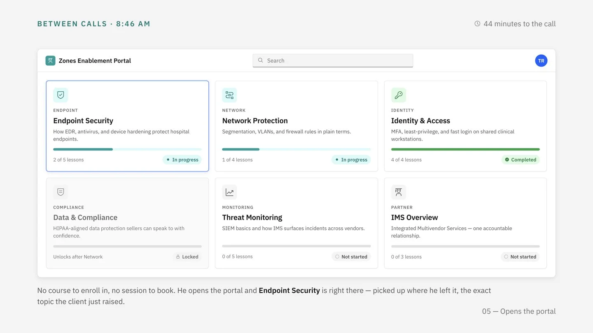This screenshot has height=333, width=593.
Task: Click the Network Protection topology icon
Action: point(229,95)
